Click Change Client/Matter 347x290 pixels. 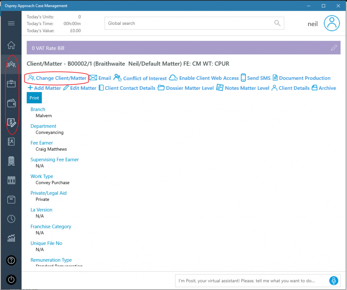(x=57, y=78)
